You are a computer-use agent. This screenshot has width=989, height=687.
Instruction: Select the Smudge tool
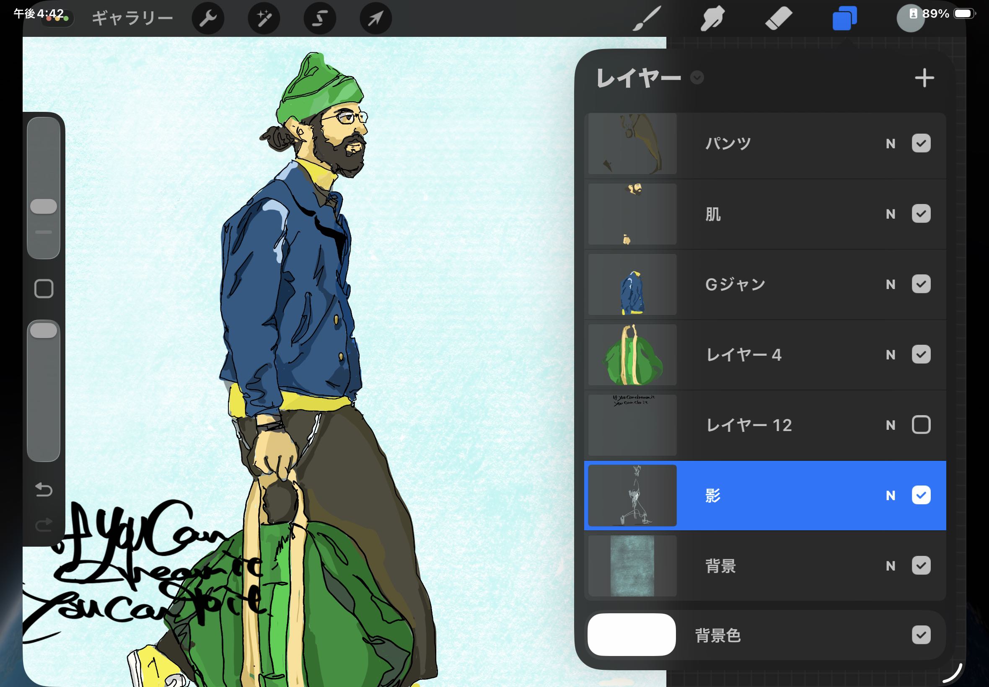(712, 19)
